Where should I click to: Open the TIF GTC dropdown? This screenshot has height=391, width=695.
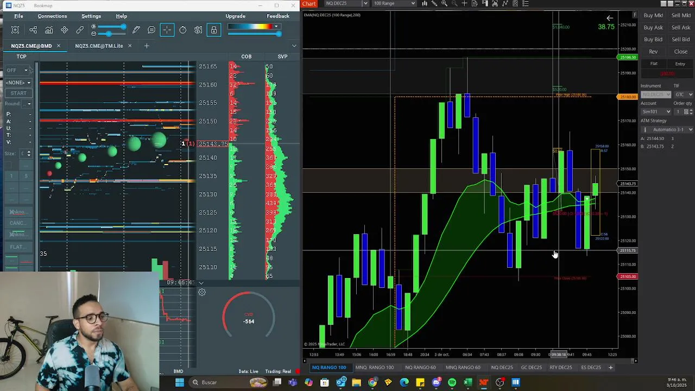click(683, 94)
